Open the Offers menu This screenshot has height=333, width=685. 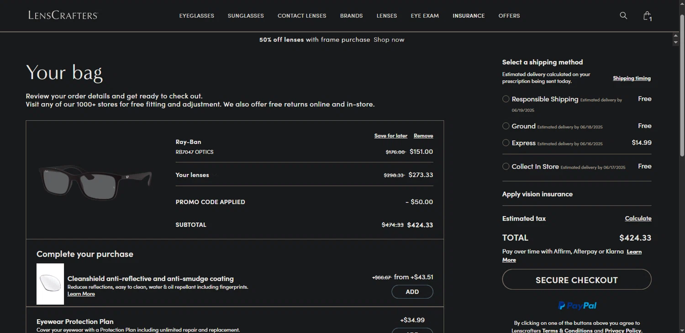coord(509,16)
